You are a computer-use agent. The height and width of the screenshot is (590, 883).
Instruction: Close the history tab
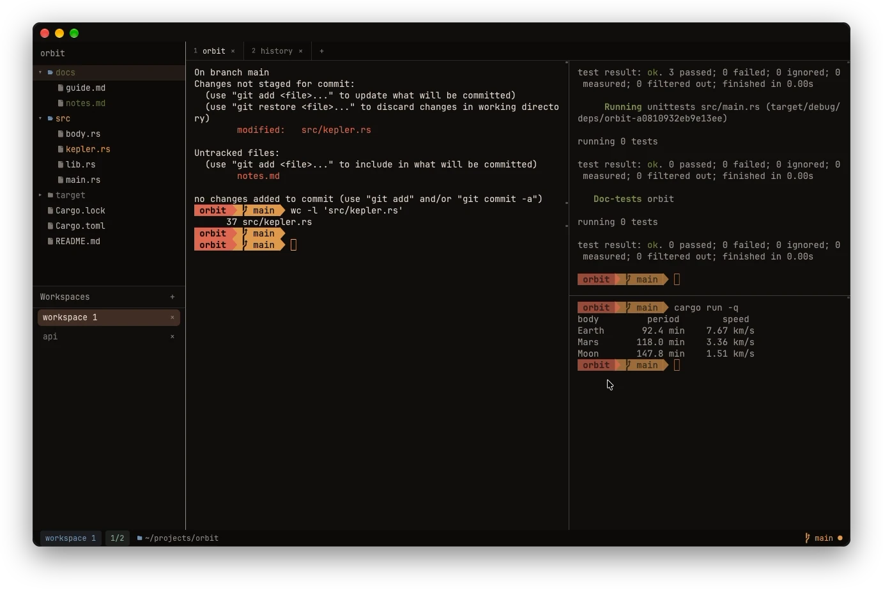point(301,51)
